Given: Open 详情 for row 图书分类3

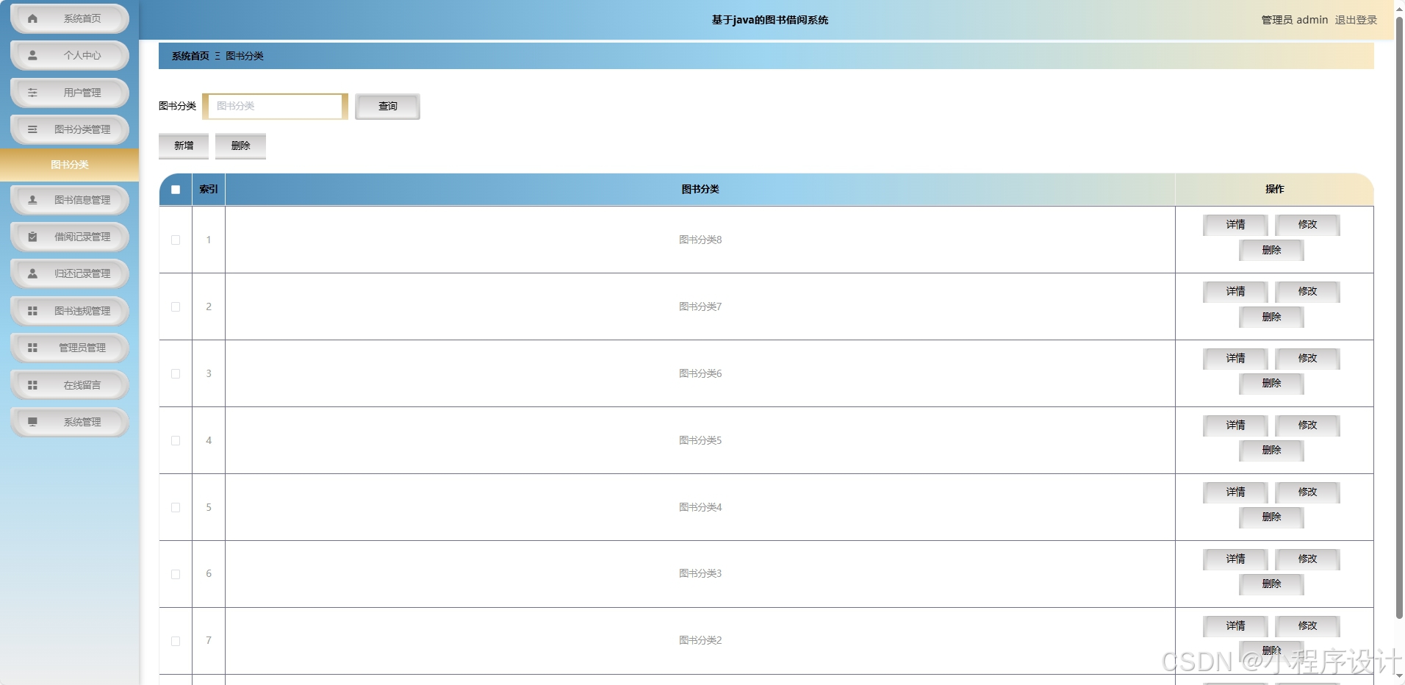Looking at the screenshot, I should [x=1235, y=559].
